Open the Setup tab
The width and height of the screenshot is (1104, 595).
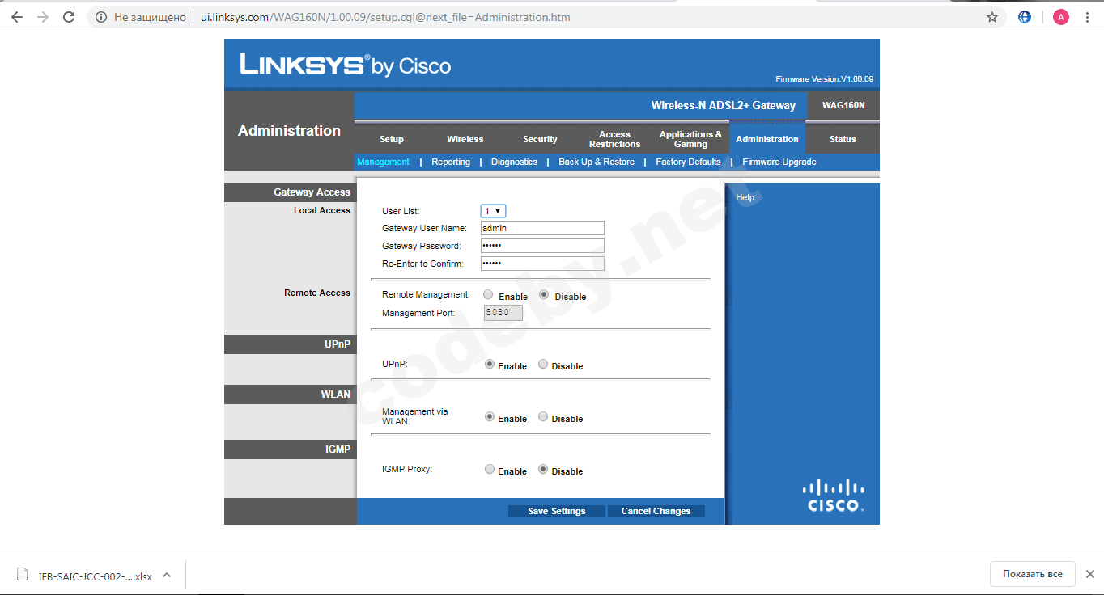point(392,139)
